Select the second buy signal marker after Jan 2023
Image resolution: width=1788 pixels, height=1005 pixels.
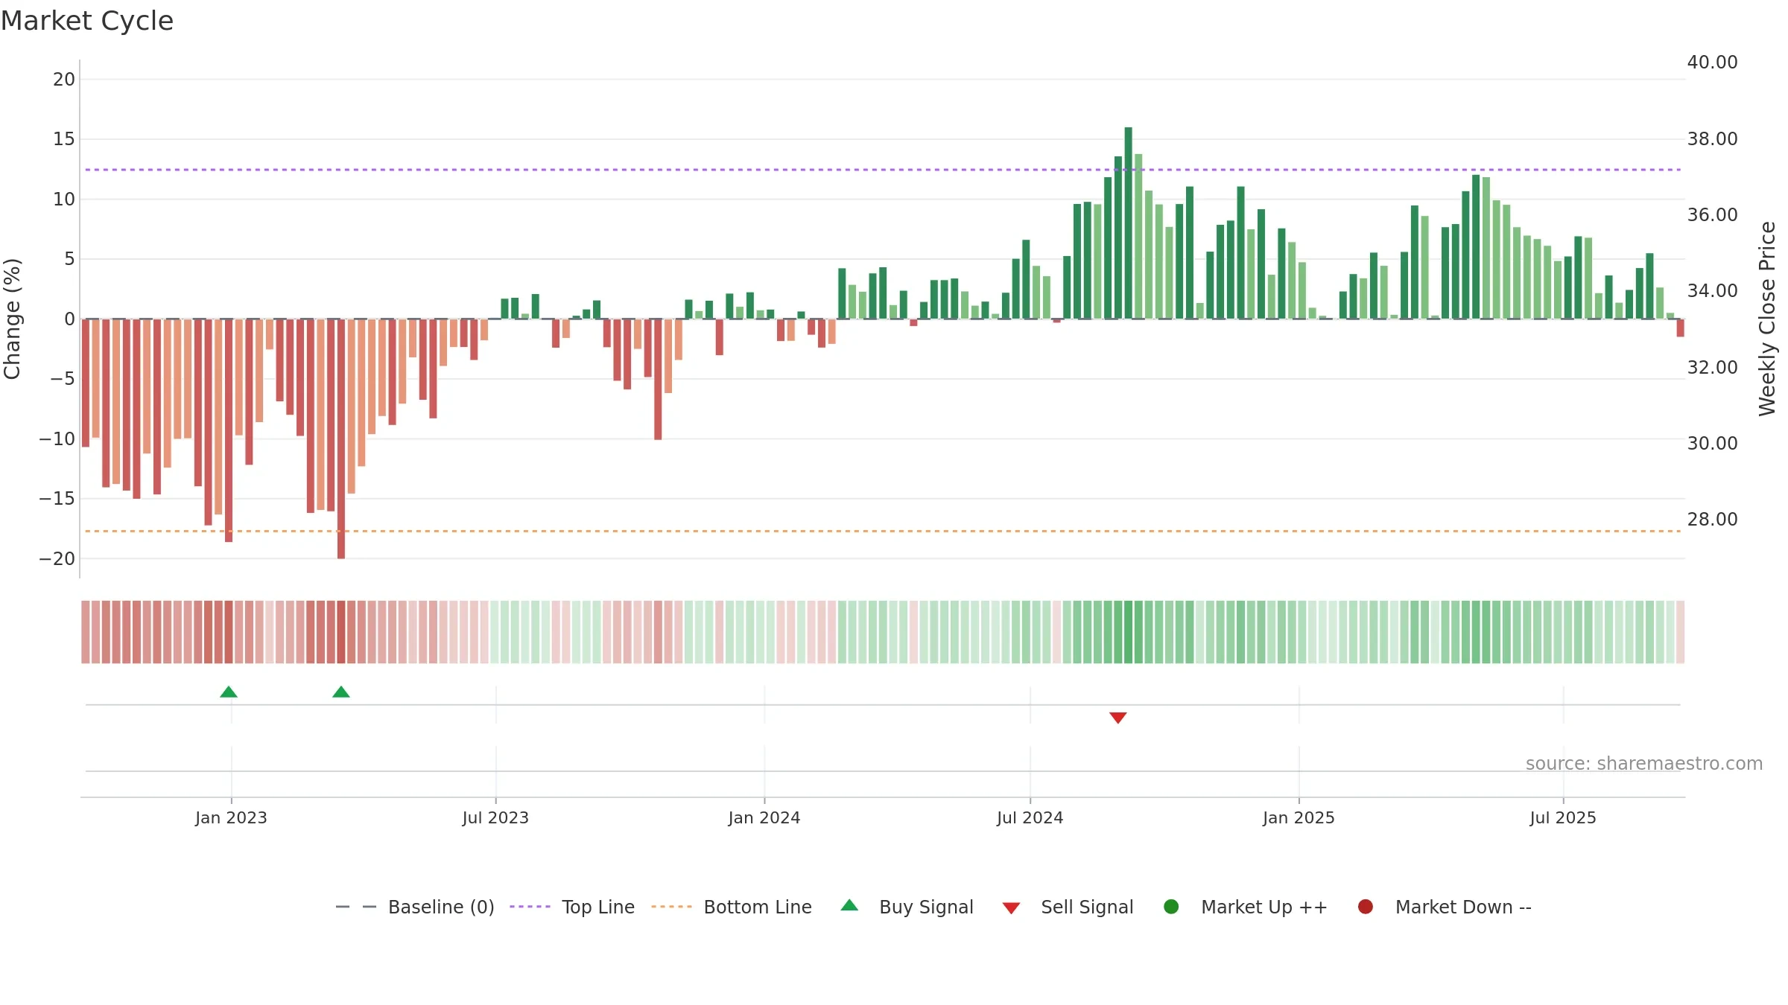click(x=341, y=692)
